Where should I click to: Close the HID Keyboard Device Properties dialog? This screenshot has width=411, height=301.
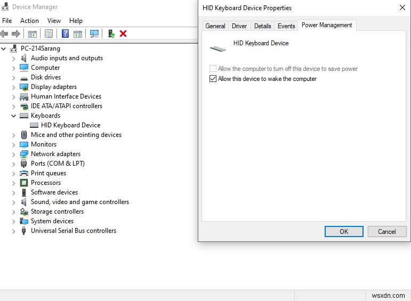coord(402,7)
